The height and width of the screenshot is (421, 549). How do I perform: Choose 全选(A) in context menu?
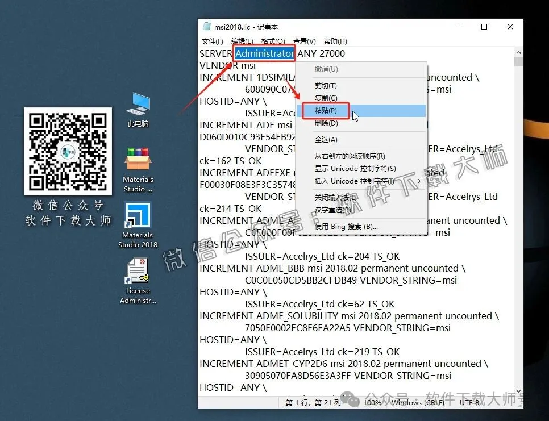[326, 140]
